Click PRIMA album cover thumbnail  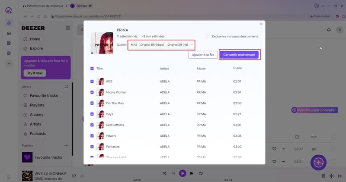(x=102, y=43)
